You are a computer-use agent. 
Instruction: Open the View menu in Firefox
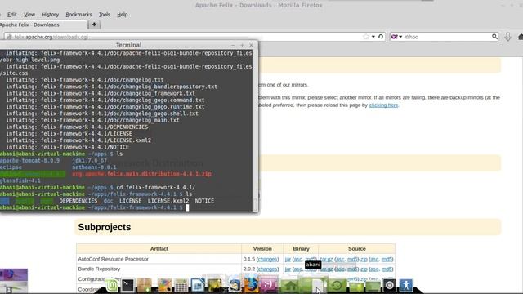coord(29,15)
